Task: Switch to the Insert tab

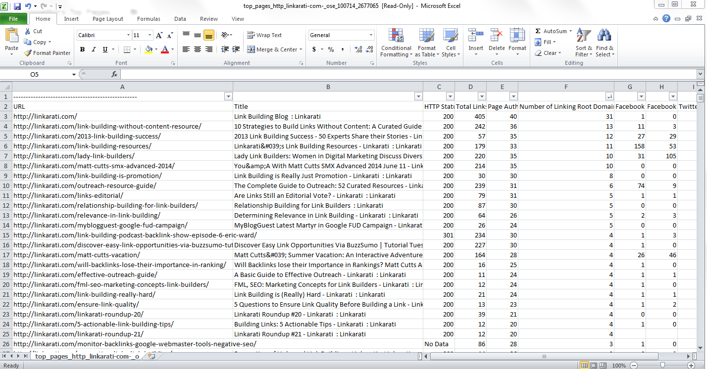Action: 71,19
